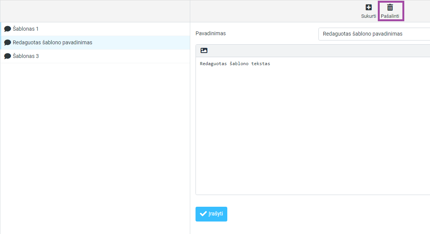This screenshot has height=234, width=430.
Task: Click the Pašalinti label text
Action: [x=390, y=16]
